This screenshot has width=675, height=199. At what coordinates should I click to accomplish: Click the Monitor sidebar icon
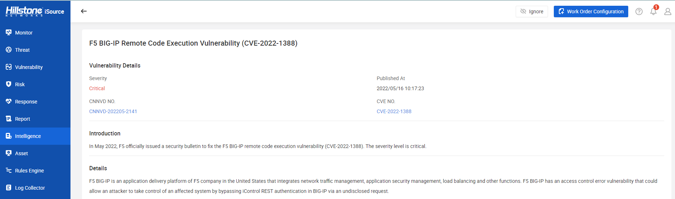tap(9, 32)
